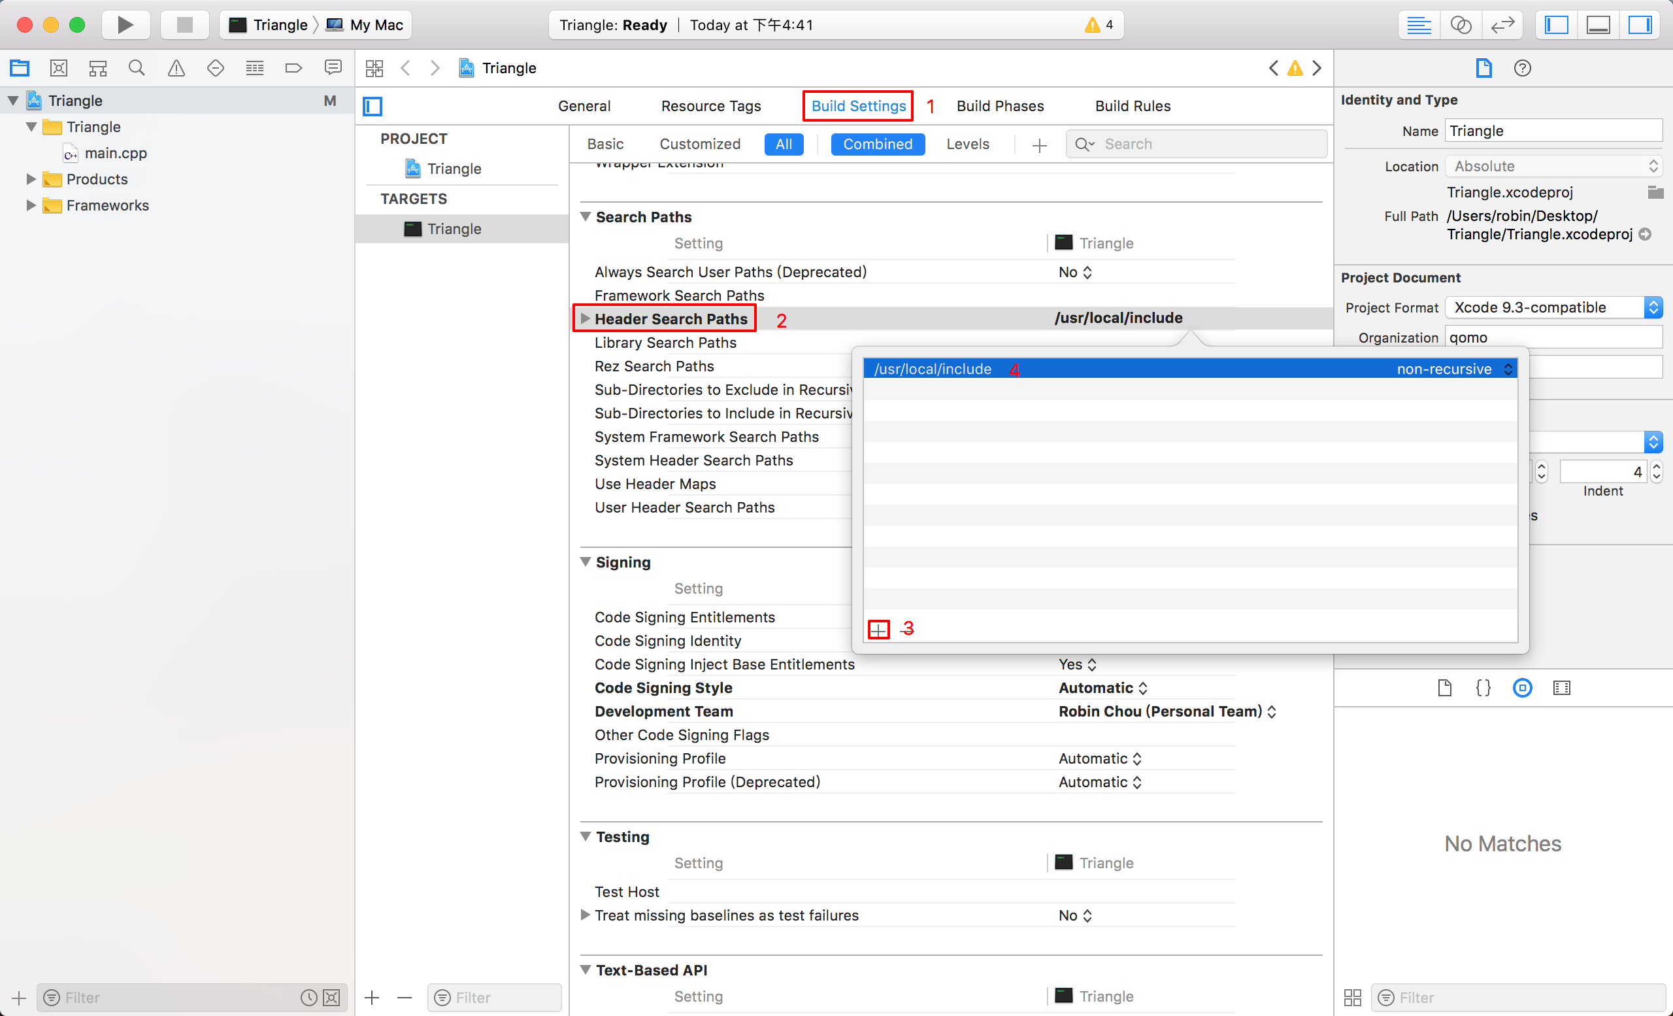
Task: Add a new header search path entry
Action: point(878,630)
